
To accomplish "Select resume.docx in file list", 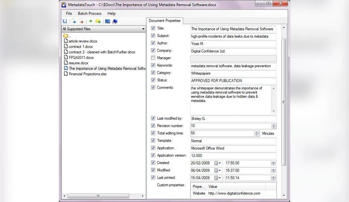I will pyautogui.click(x=78, y=63).
